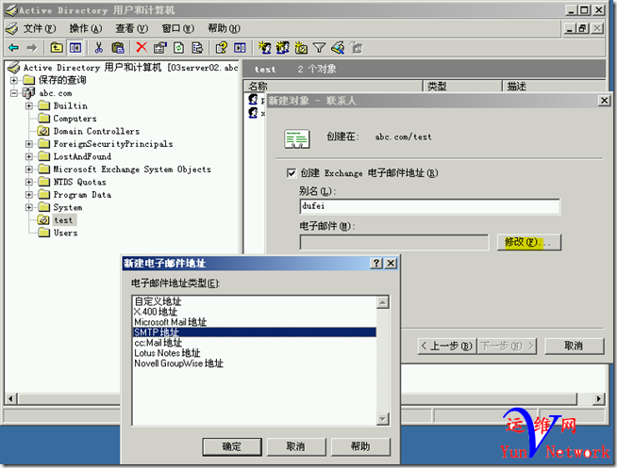Click the left arrow of the horizontal scrollbar
This screenshot has height=468, width=617.
pos(10,399)
